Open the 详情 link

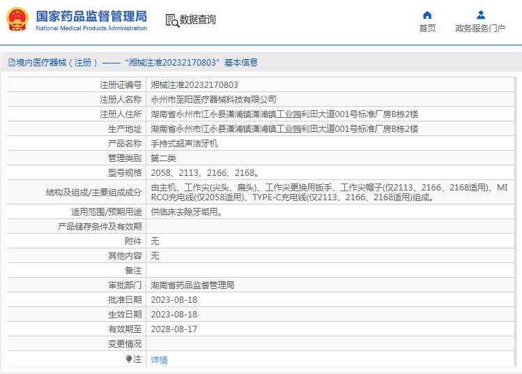[x=159, y=359]
